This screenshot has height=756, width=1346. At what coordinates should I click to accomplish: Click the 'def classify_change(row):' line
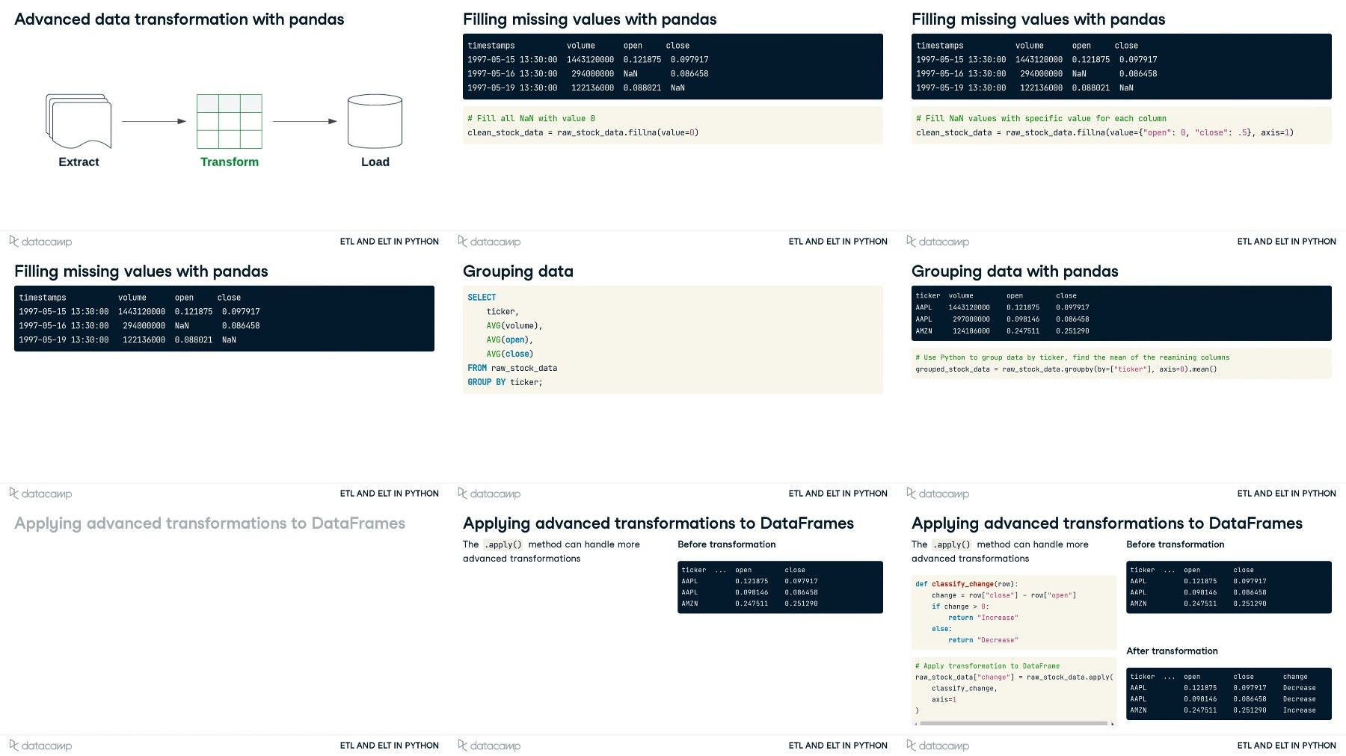coord(967,584)
